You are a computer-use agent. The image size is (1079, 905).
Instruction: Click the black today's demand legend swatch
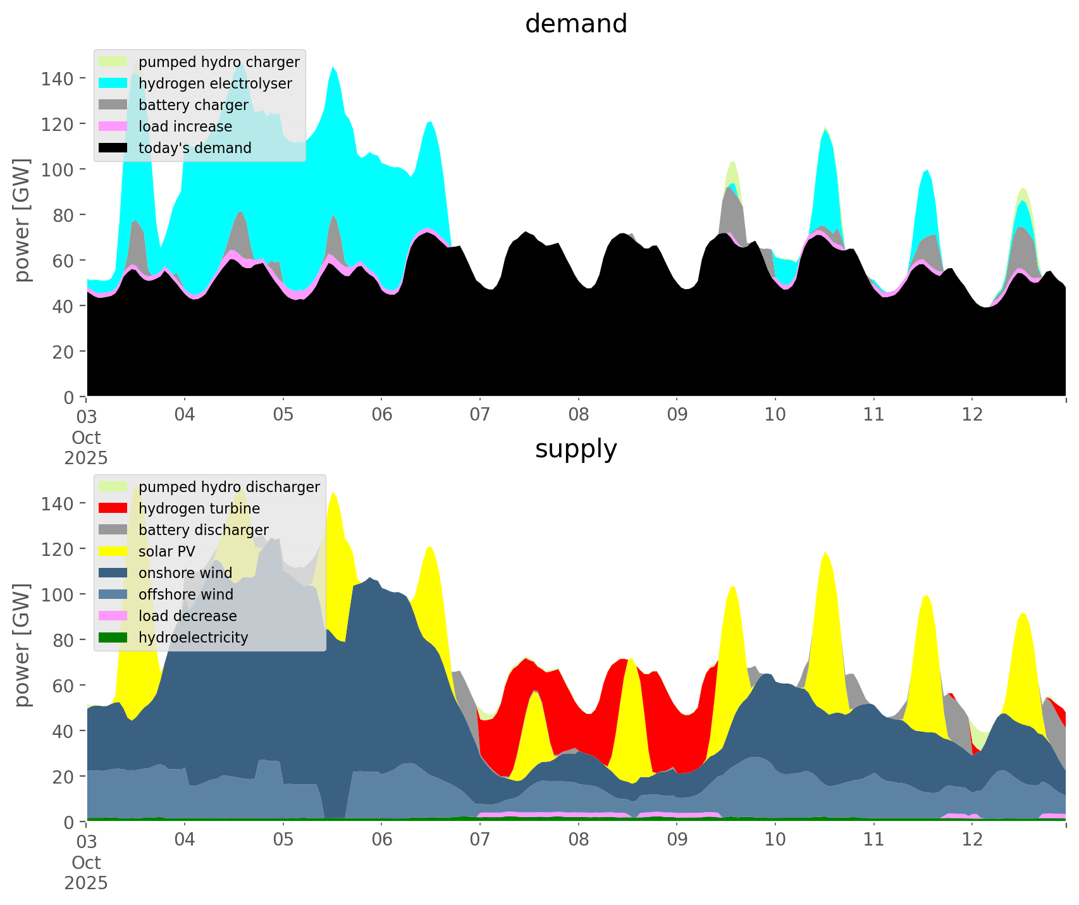tap(114, 148)
